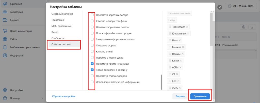
Task: Click the table settings gear icon
Action: coord(243,27)
